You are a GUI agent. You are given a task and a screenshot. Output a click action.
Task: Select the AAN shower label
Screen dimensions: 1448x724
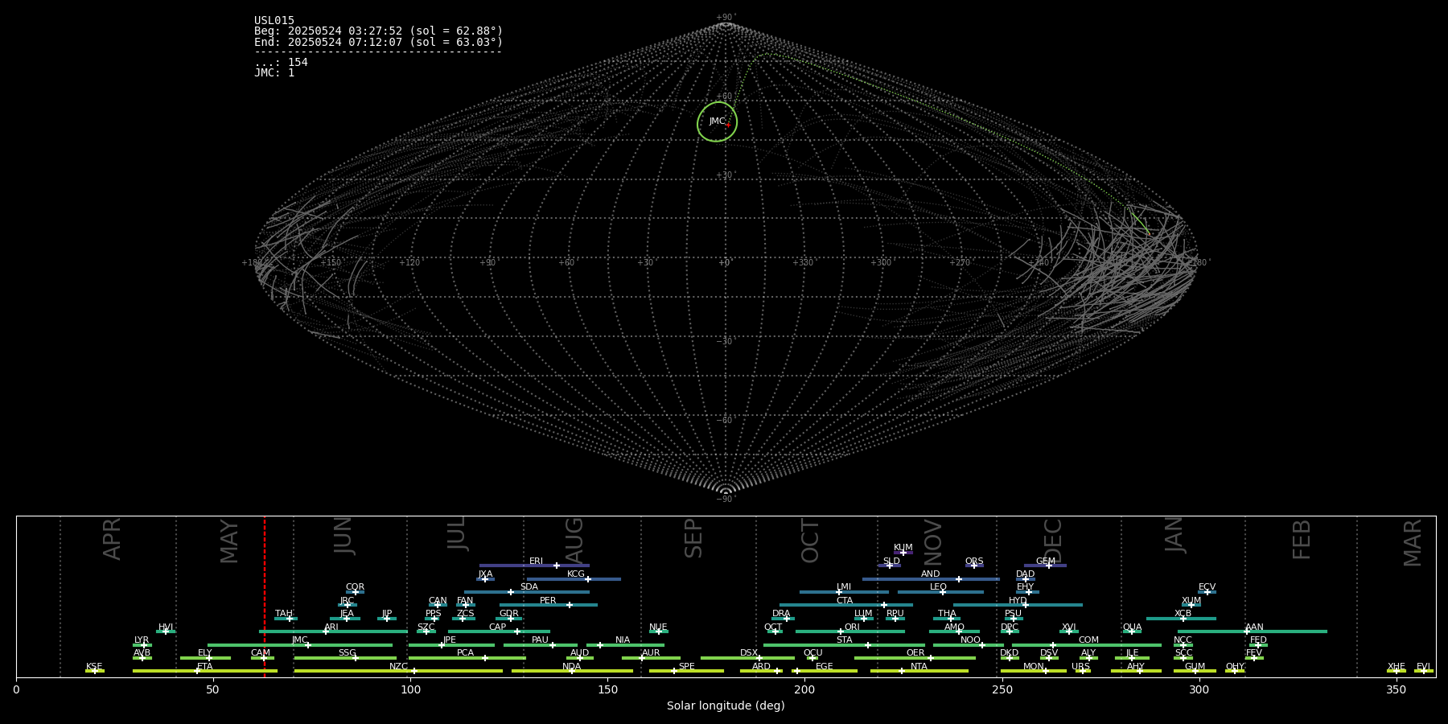(x=1255, y=627)
